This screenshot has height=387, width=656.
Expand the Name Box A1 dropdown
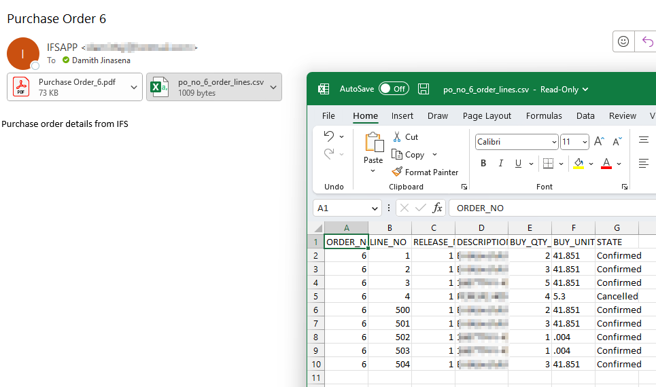tap(375, 208)
